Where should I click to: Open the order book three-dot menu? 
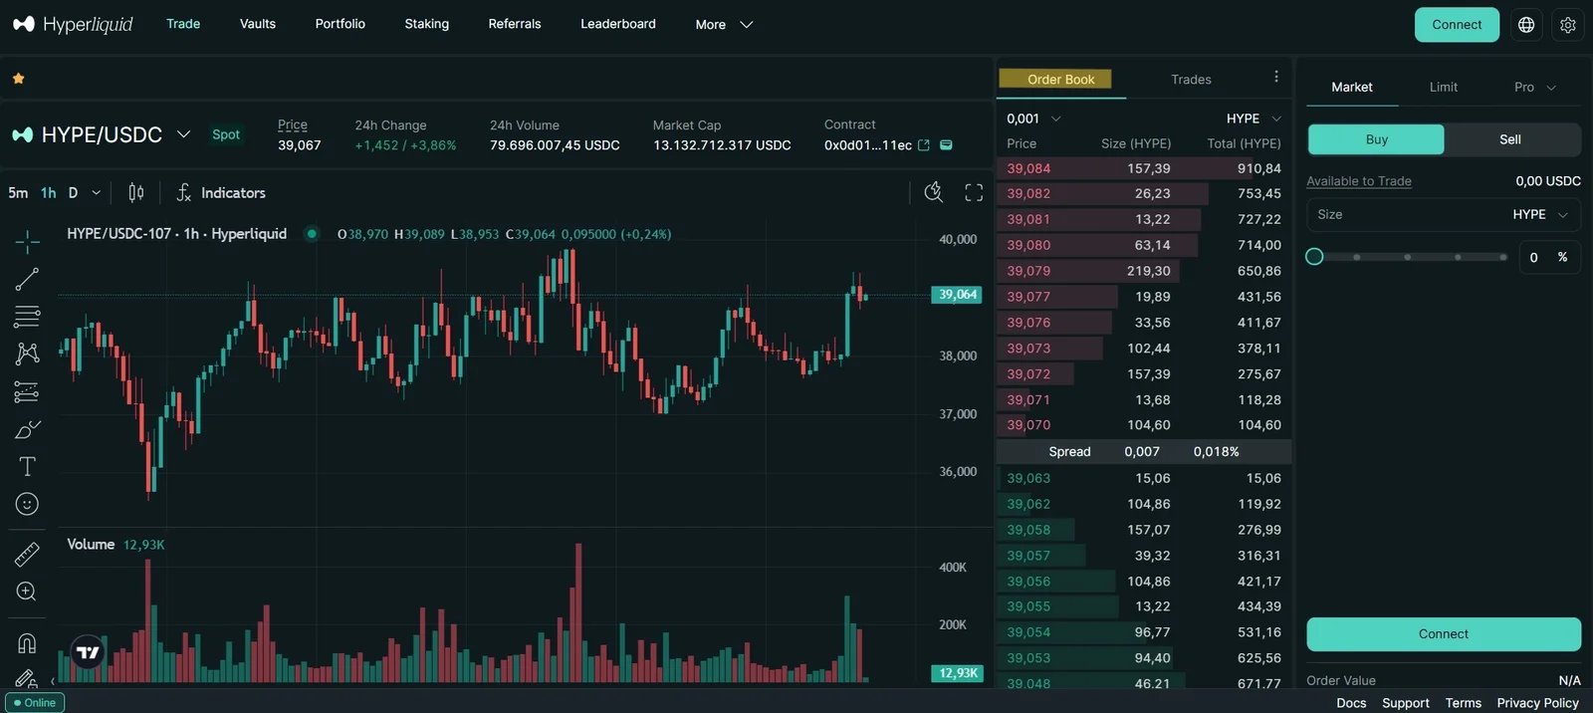[x=1276, y=77]
